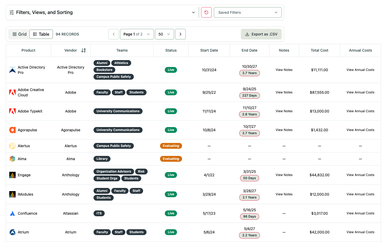Image resolution: width=385 pixels, height=243 pixels.
Task: Select the Alma product icon
Action: click(x=12, y=159)
